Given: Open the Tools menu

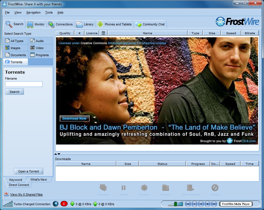Looking at the screenshot, I should tap(49, 12).
